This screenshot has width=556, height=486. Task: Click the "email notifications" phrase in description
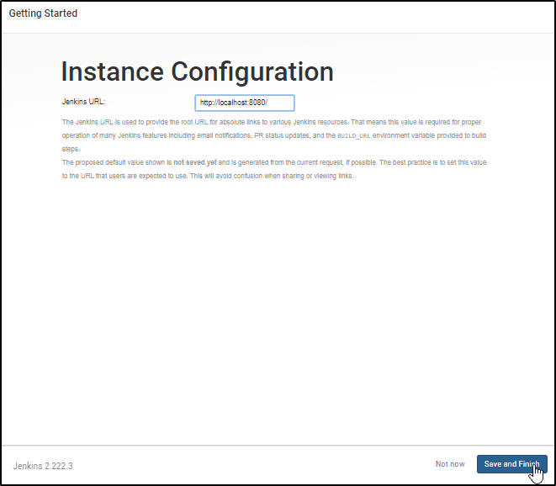click(219, 135)
